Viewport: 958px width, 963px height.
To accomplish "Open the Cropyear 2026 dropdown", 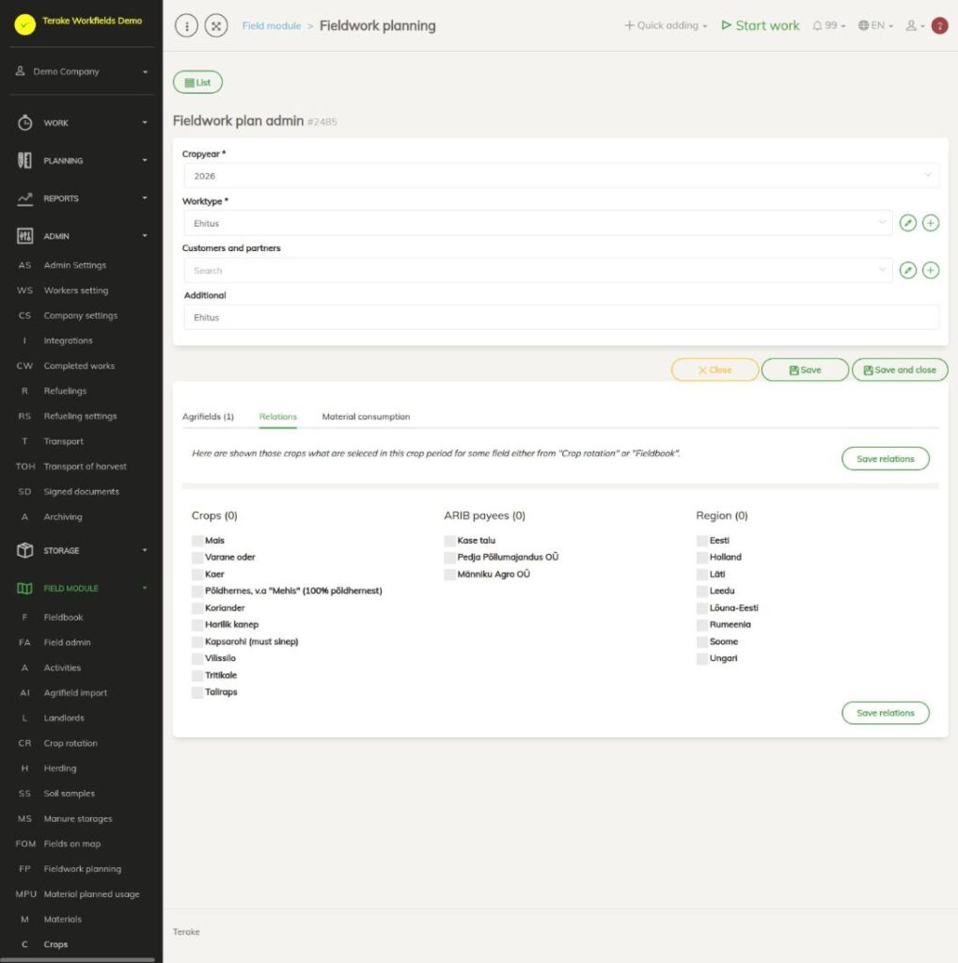I will tap(561, 176).
